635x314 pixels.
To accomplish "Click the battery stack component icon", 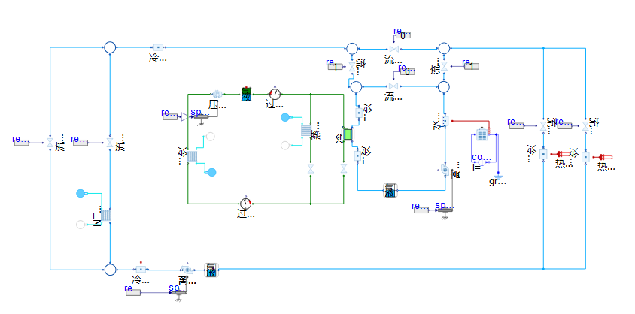I will (482, 135).
